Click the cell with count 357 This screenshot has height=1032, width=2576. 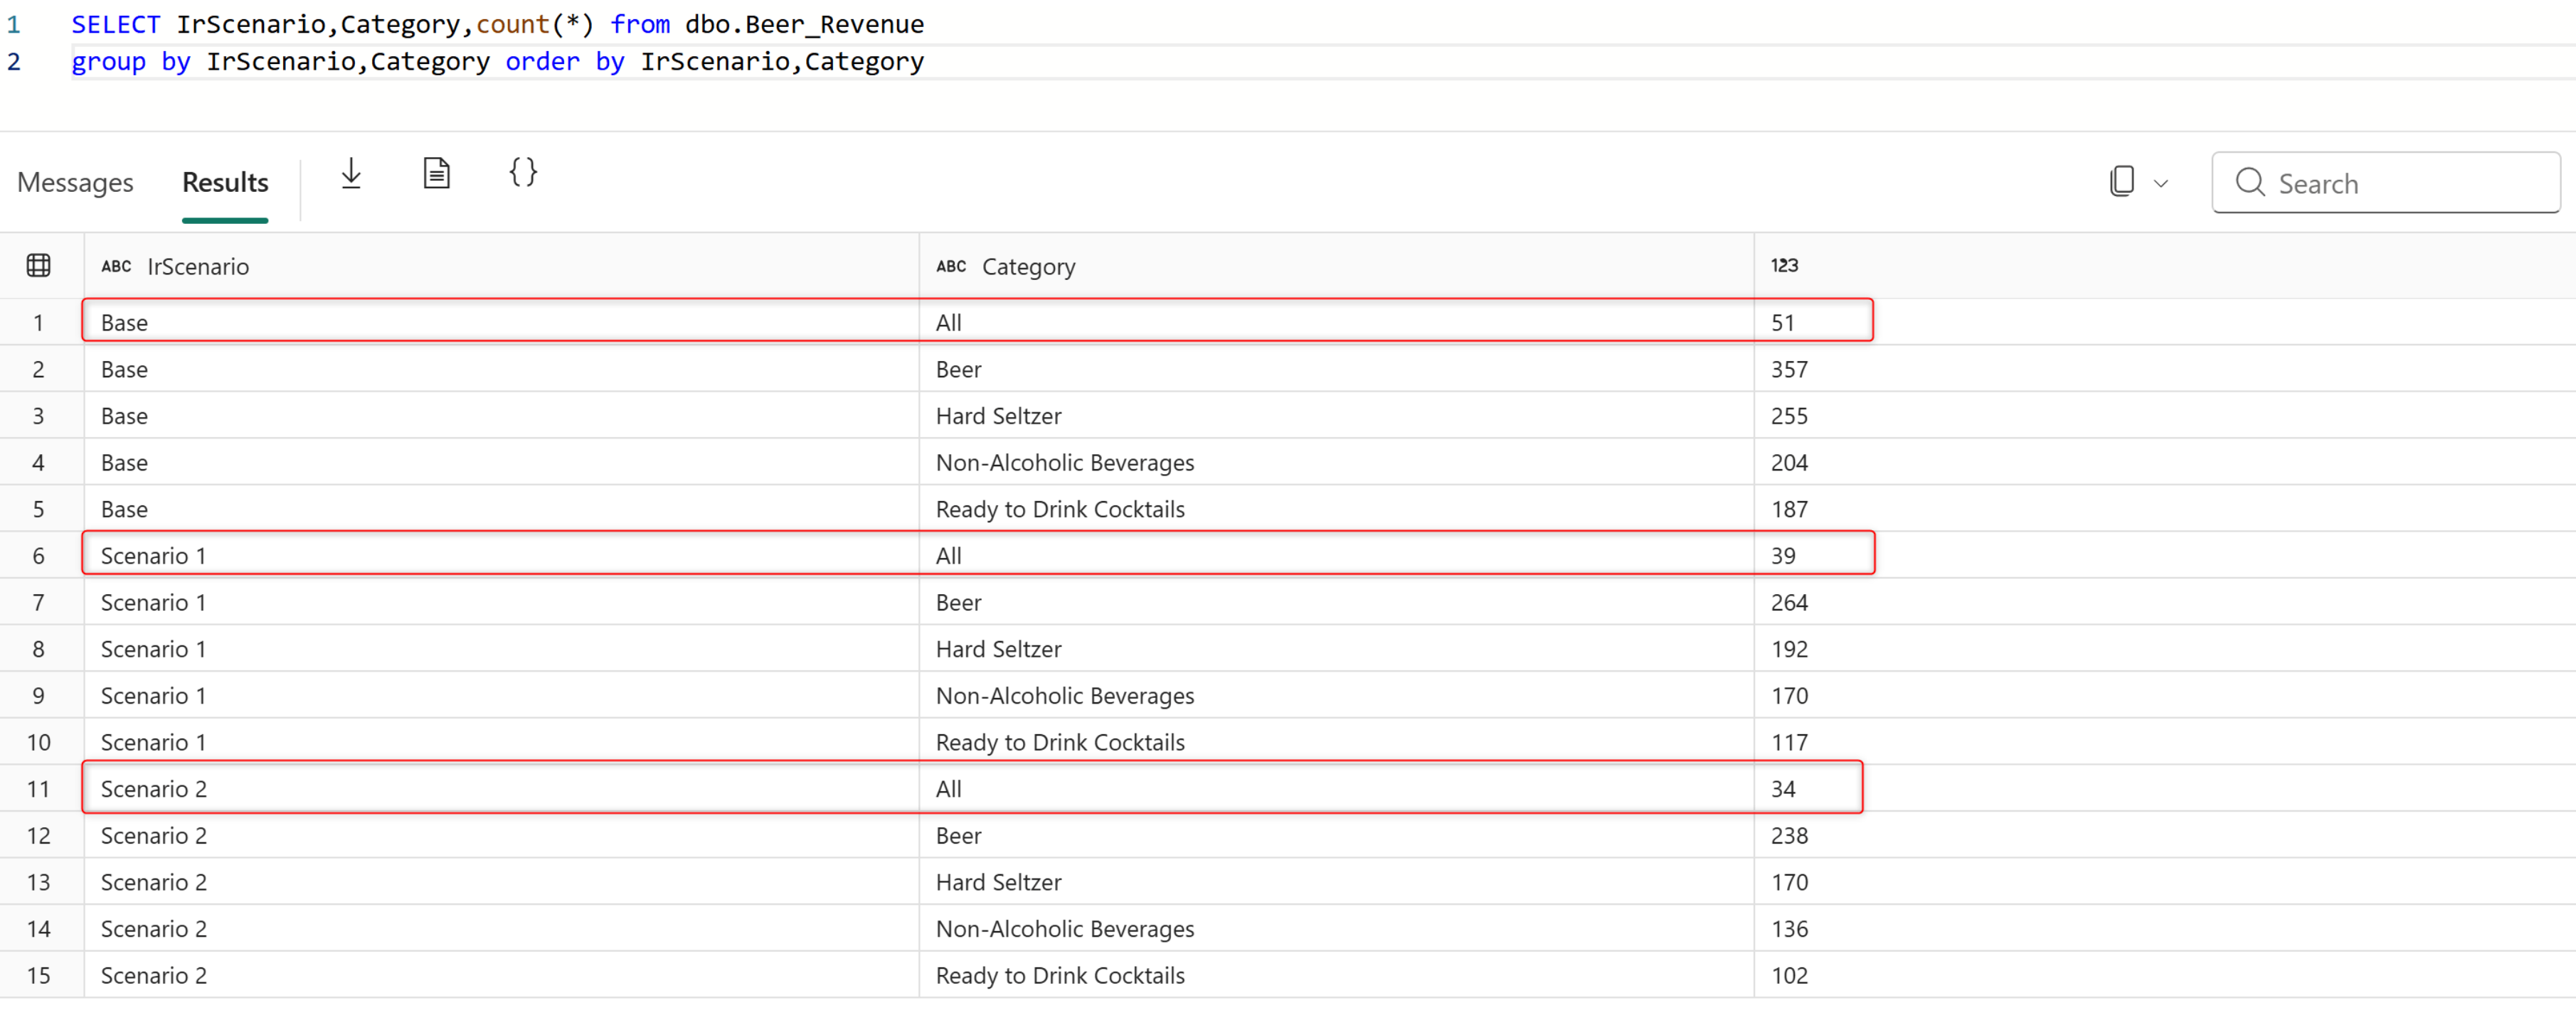[x=1789, y=370]
